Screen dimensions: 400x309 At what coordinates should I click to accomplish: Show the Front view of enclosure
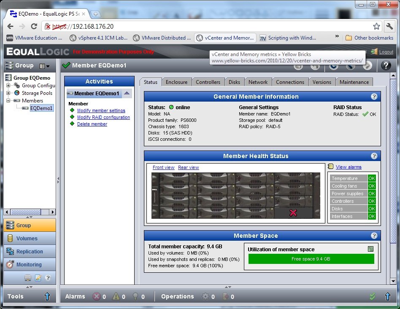tap(164, 167)
